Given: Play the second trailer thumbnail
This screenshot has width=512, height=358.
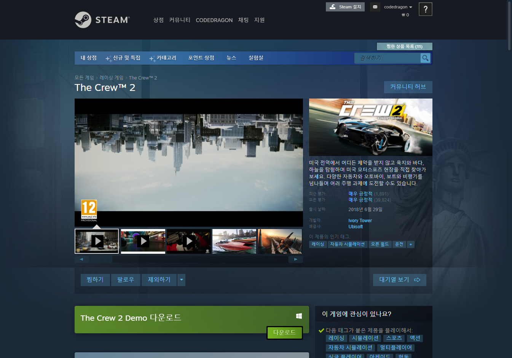Looking at the screenshot, I should [143, 241].
